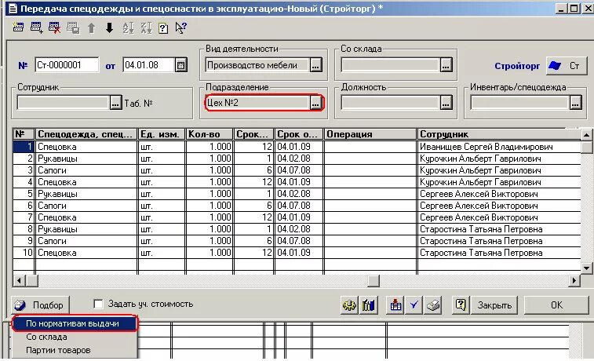The image size is (594, 361).
Task: Click the empty Сотрудник input field
Action: pyautogui.click(x=64, y=103)
